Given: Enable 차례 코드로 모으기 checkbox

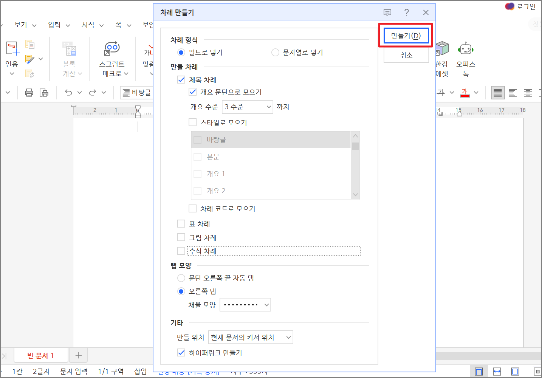Looking at the screenshot, I should tap(193, 209).
